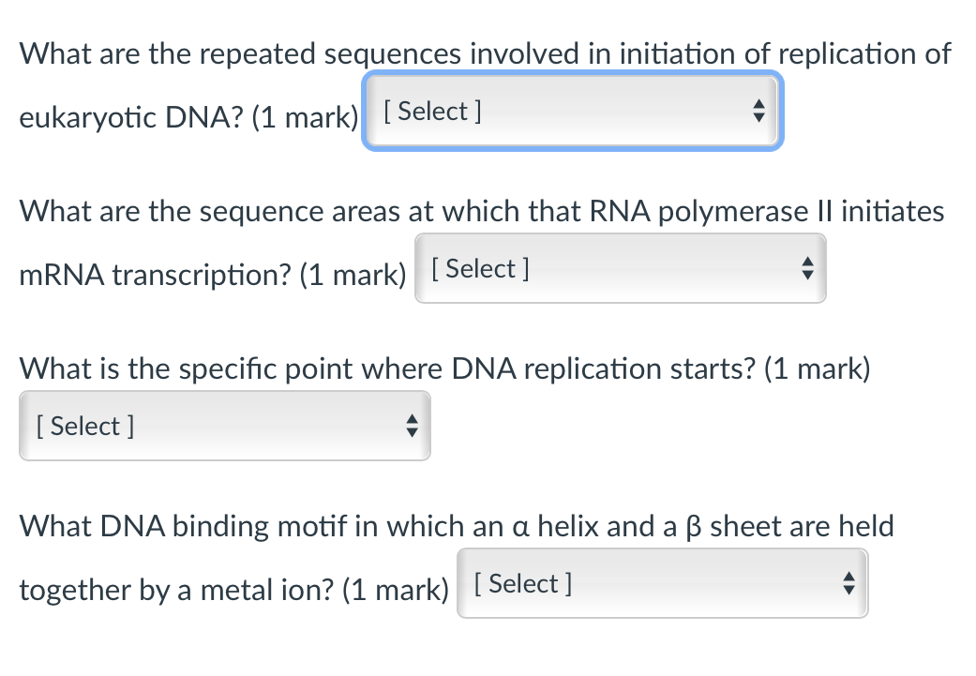The image size is (976, 676).
Task: Click the arrow on RNA polymerase II dropdown
Action: 807,268
